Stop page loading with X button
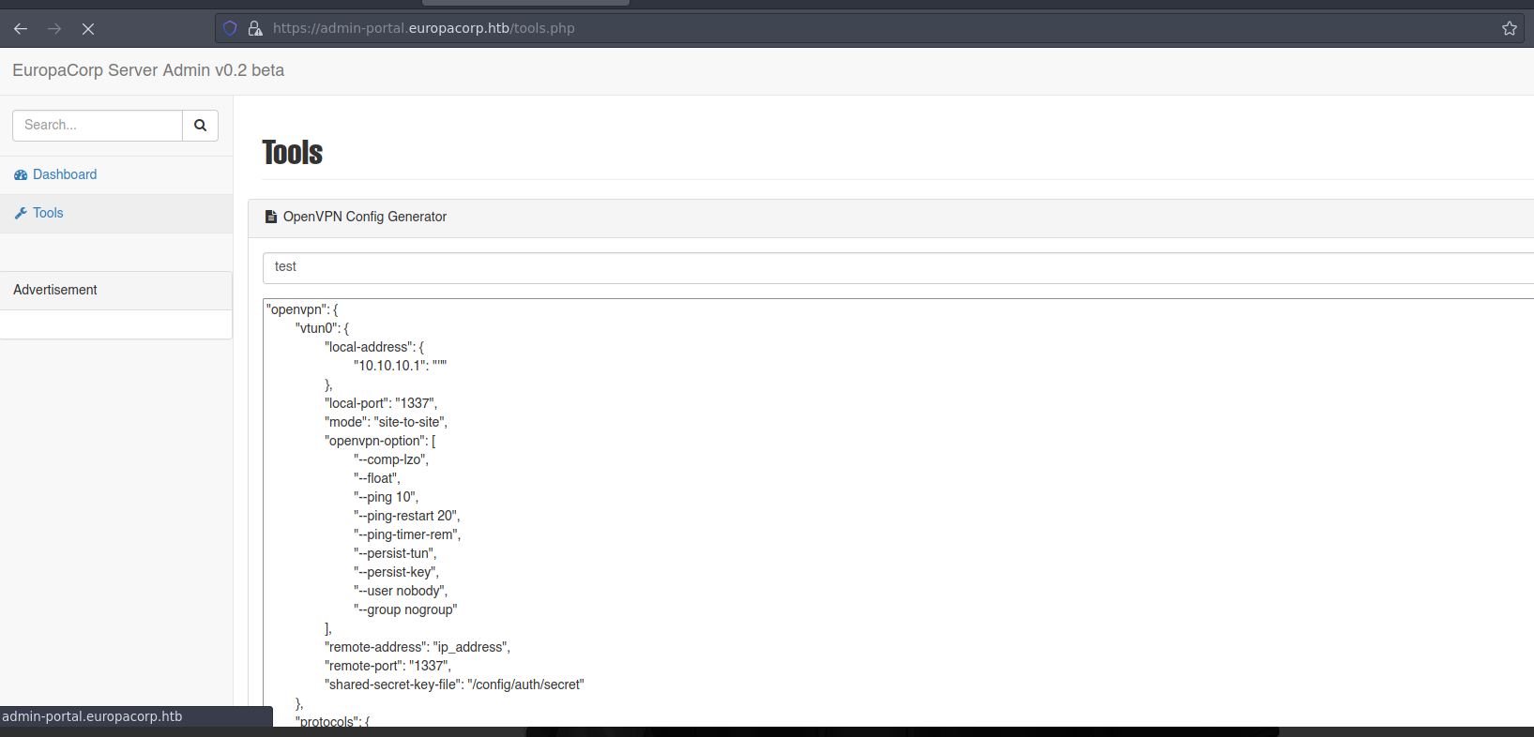Image resolution: width=1534 pixels, height=737 pixels. pyautogui.click(x=88, y=29)
